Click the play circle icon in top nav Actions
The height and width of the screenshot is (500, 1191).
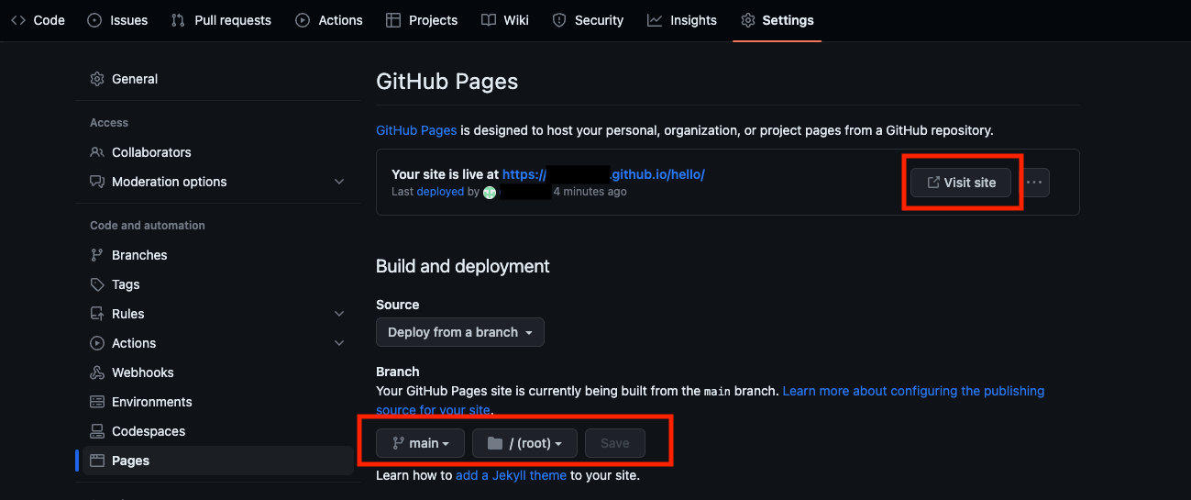302,20
